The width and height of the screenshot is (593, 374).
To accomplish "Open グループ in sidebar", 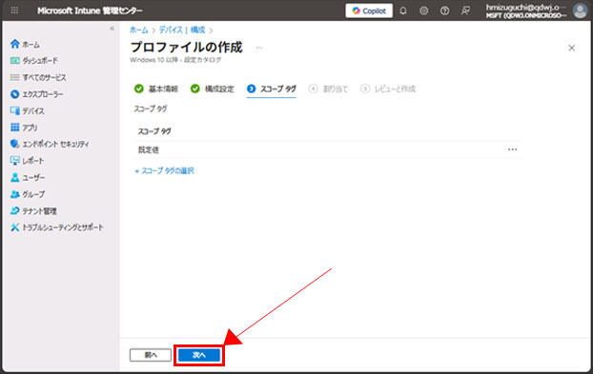I will (28, 194).
